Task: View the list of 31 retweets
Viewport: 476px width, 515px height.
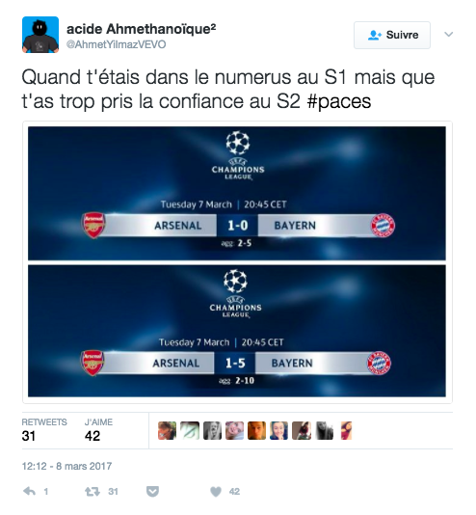Action: (x=44, y=430)
